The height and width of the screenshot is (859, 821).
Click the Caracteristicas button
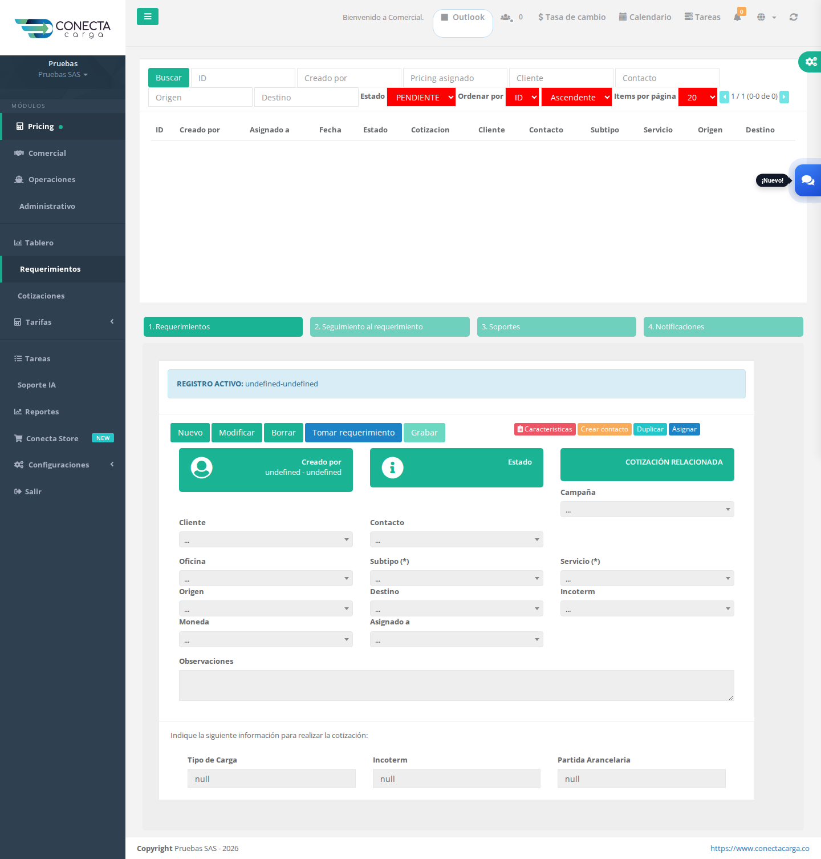544,429
